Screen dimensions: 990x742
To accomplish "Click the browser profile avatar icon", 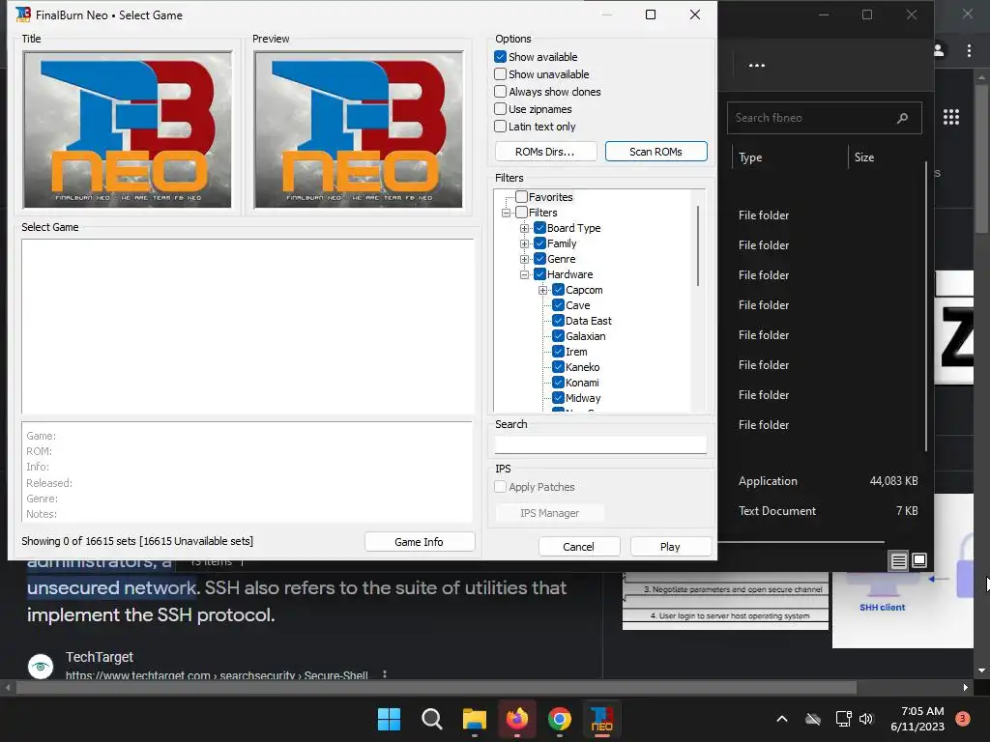I will pos(939,50).
